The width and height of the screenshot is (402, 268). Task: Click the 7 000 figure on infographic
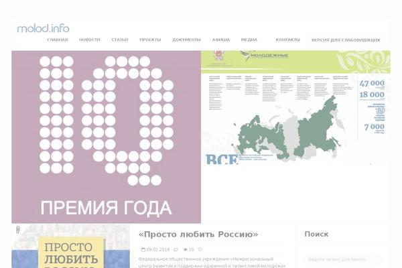(375, 127)
